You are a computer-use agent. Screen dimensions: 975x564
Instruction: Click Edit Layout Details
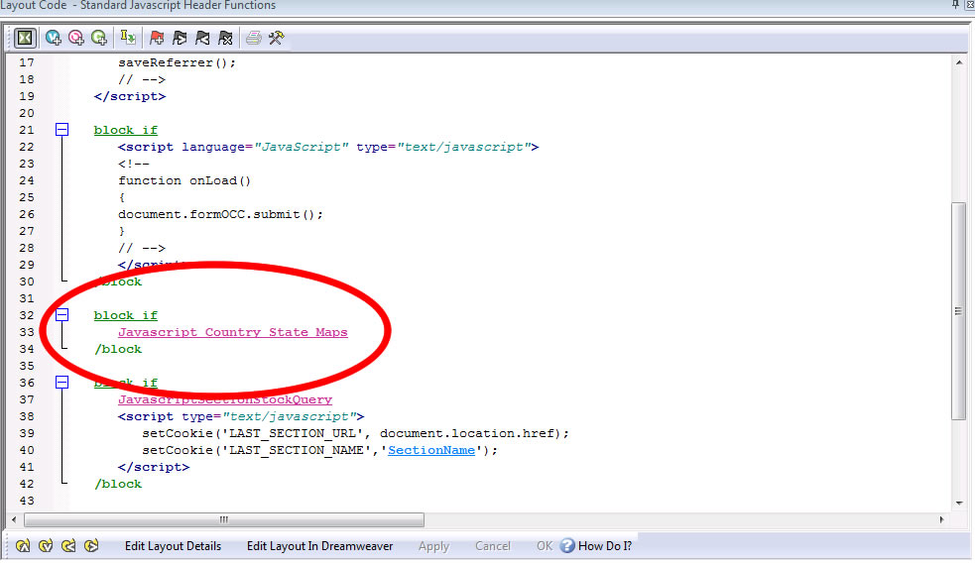(x=173, y=546)
